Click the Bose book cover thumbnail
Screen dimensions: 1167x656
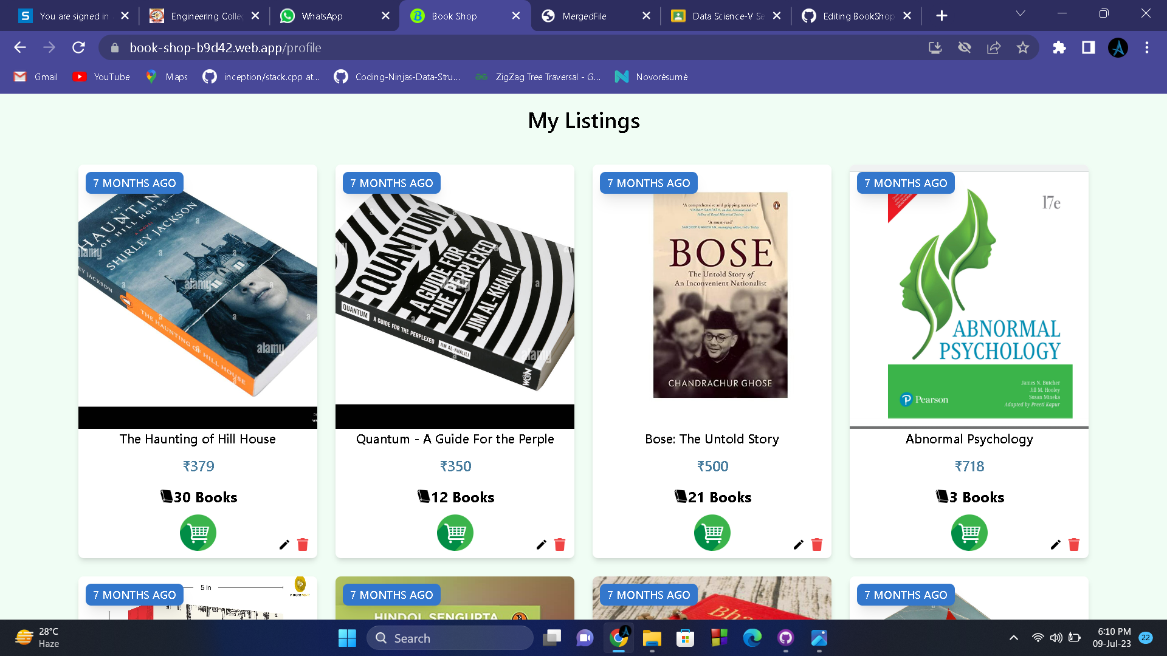coord(720,295)
